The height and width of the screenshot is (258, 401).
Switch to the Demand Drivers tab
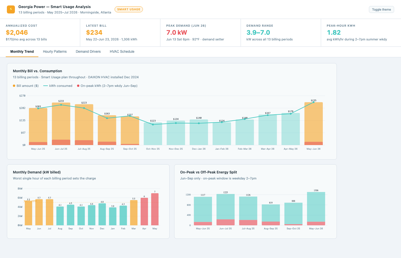(88, 52)
